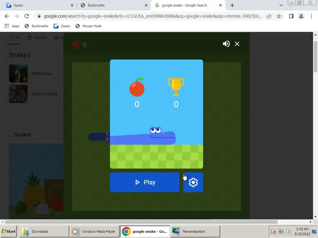
Task: Open the Chrome profile menu
Action: point(301,16)
